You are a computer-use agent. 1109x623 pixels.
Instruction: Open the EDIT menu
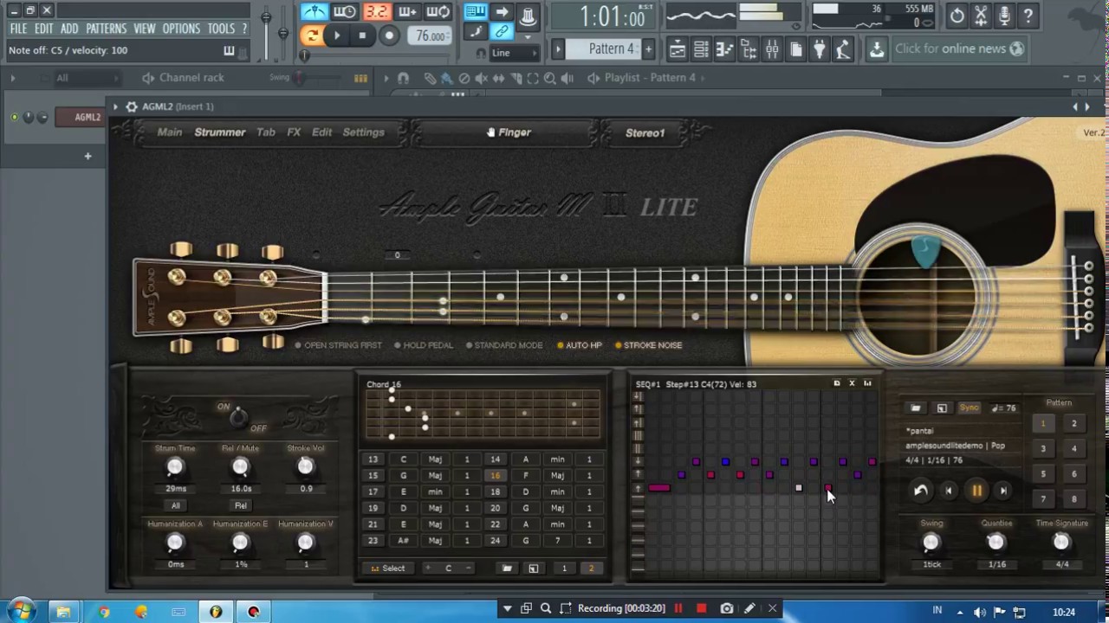point(44,29)
